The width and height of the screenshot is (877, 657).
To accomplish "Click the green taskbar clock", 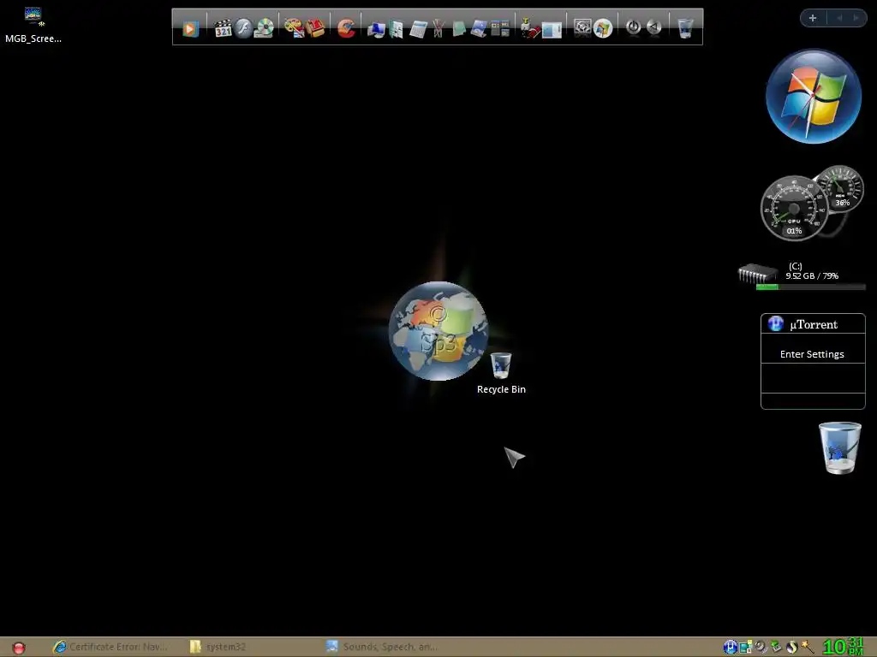I will [843, 647].
